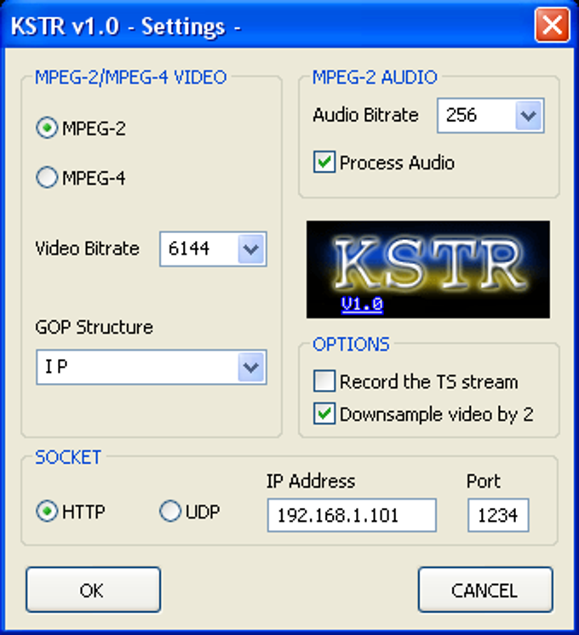Click the MPEG-2/MPEG-4 VIDEO group title

tap(130, 77)
